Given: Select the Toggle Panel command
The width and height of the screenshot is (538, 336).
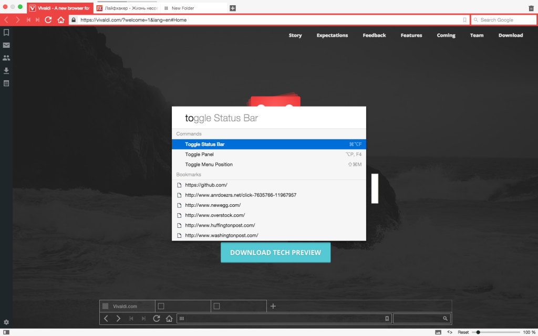Looking at the screenshot, I should [269, 154].
